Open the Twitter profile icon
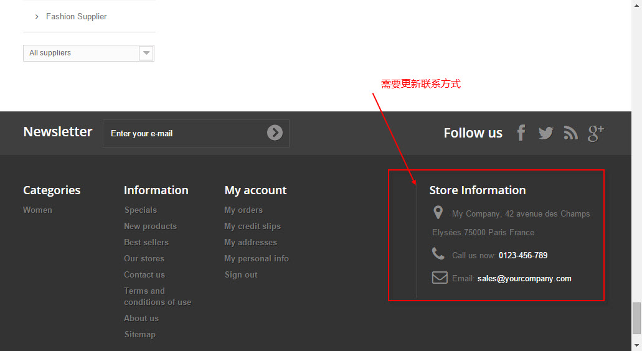Image resolution: width=642 pixels, height=351 pixels. point(545,133)
